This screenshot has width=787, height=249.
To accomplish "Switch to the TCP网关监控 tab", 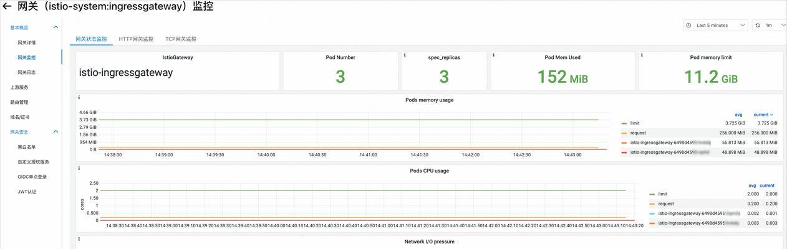I will 181,39.
